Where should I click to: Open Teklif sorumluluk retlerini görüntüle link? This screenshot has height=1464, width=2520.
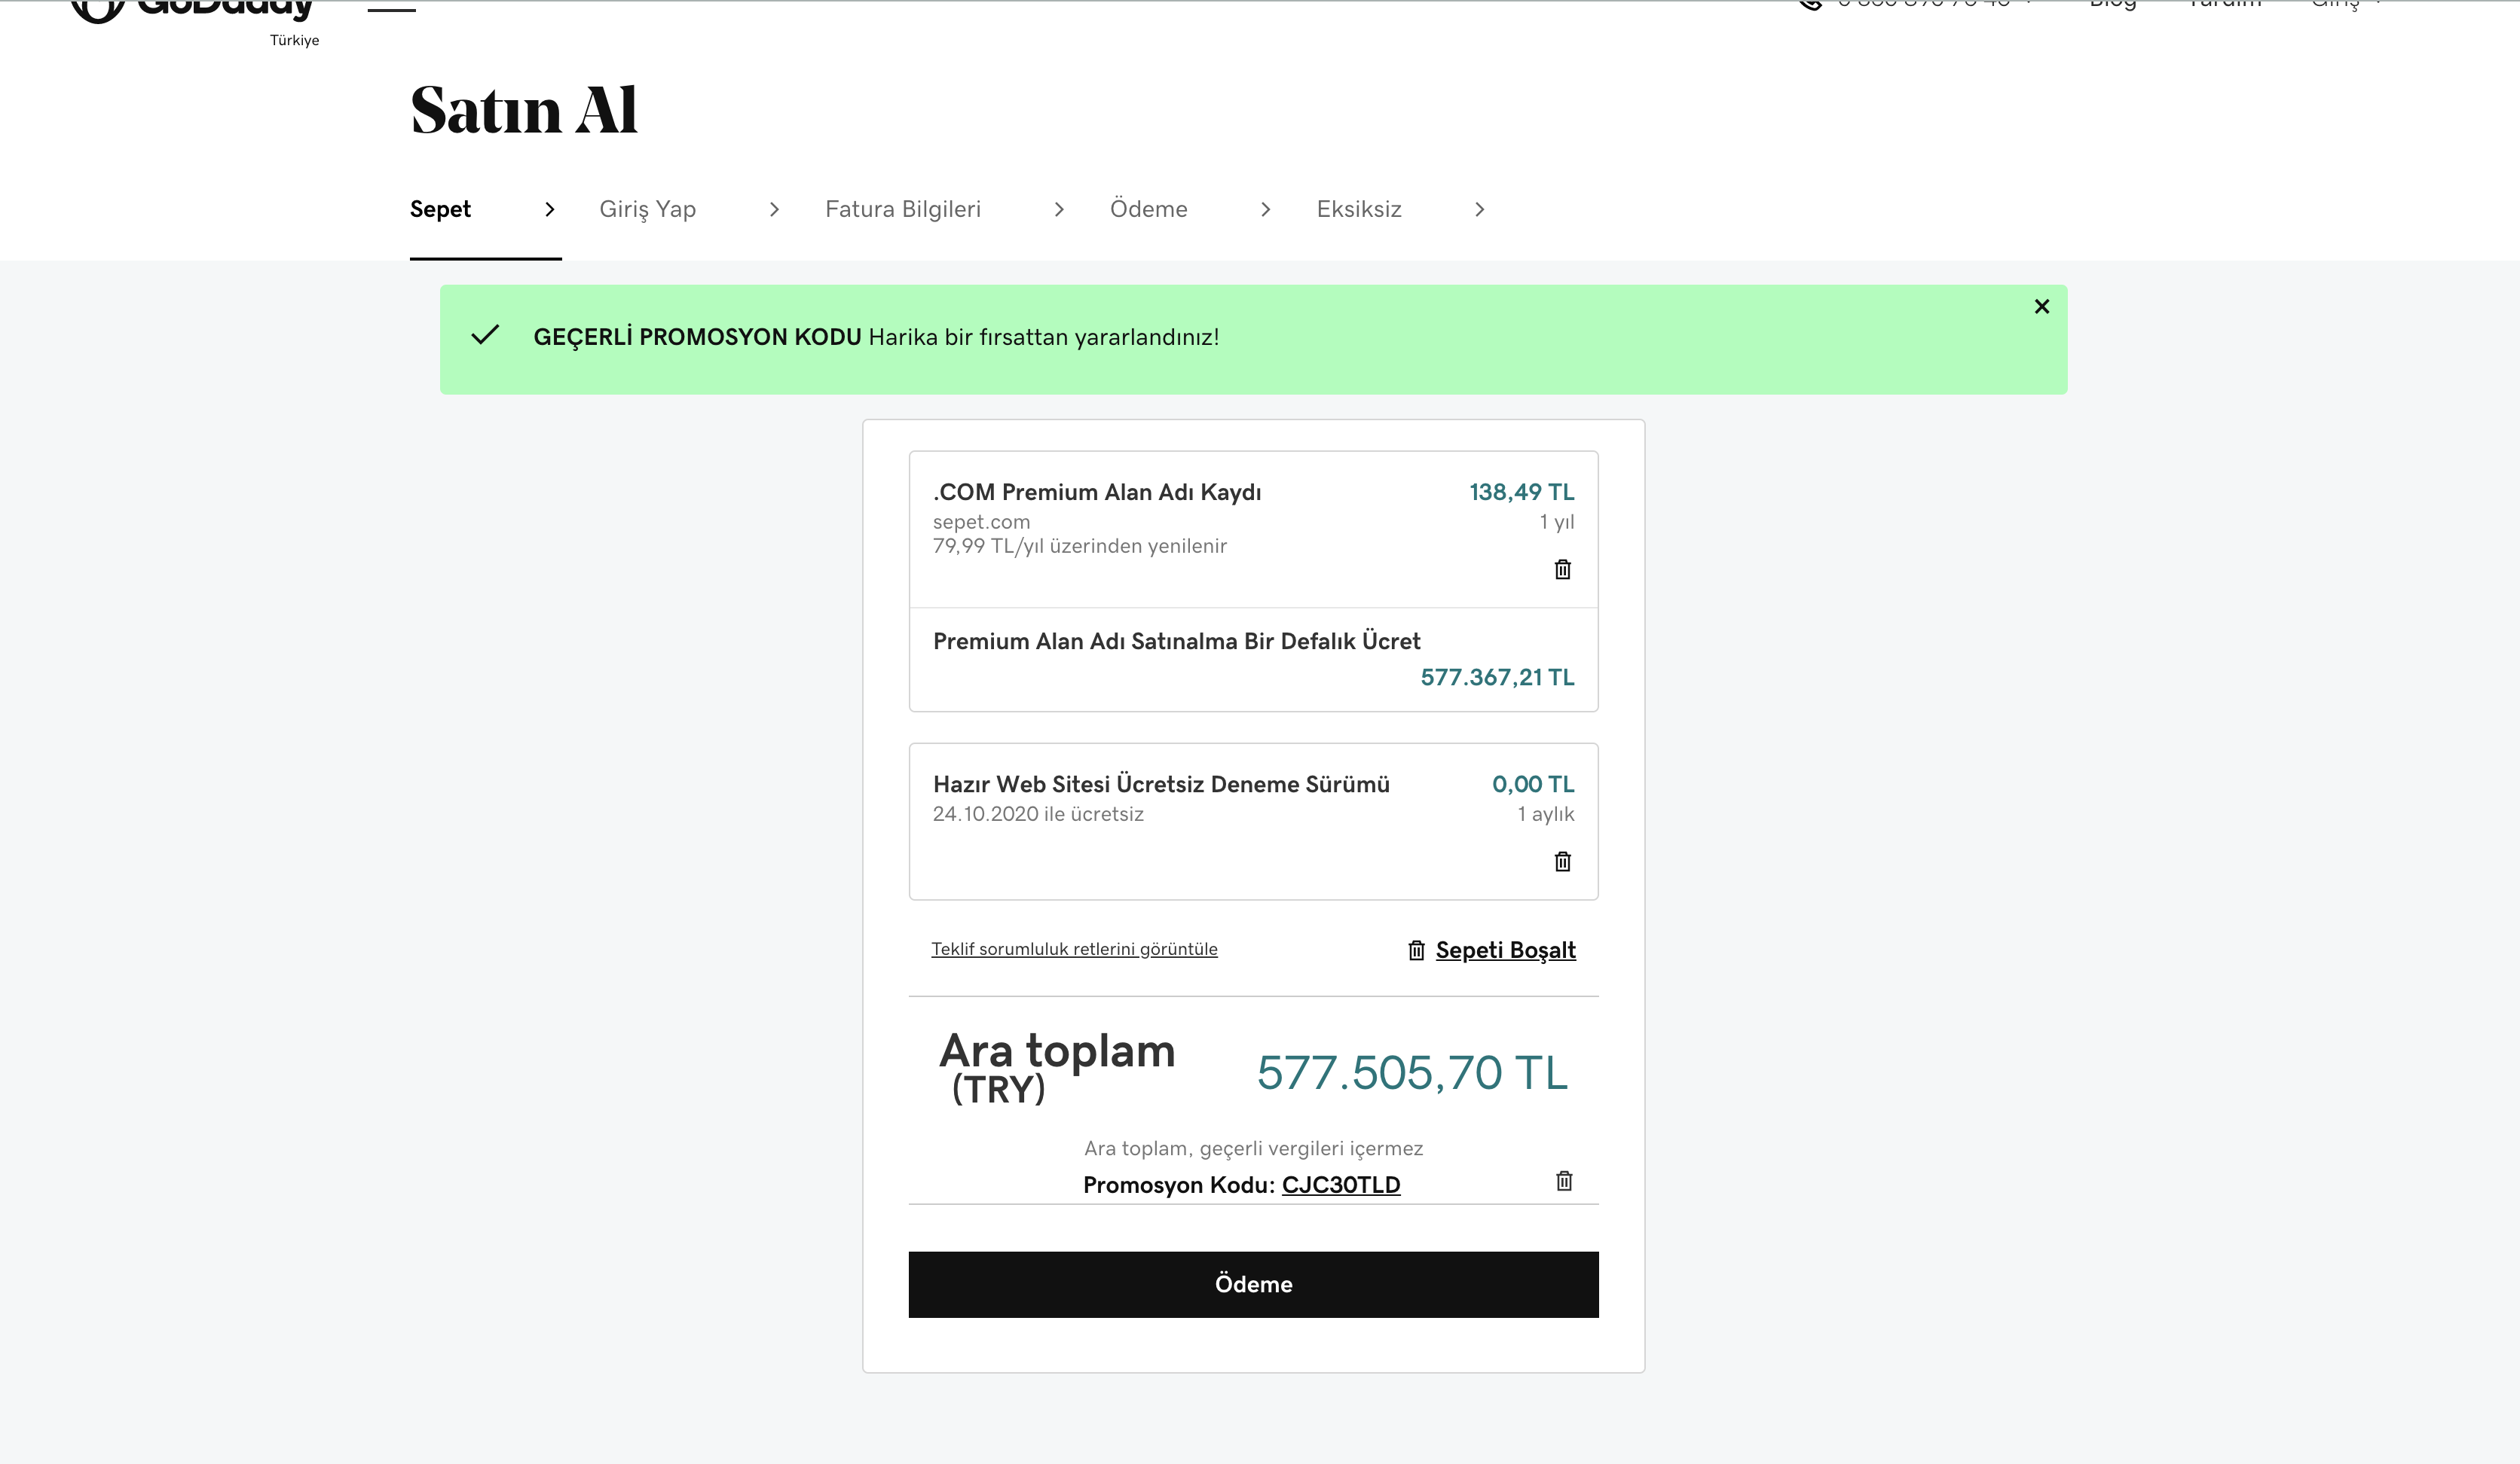(x=1074, y=950)
